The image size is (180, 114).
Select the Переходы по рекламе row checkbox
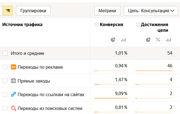(5, 67)
